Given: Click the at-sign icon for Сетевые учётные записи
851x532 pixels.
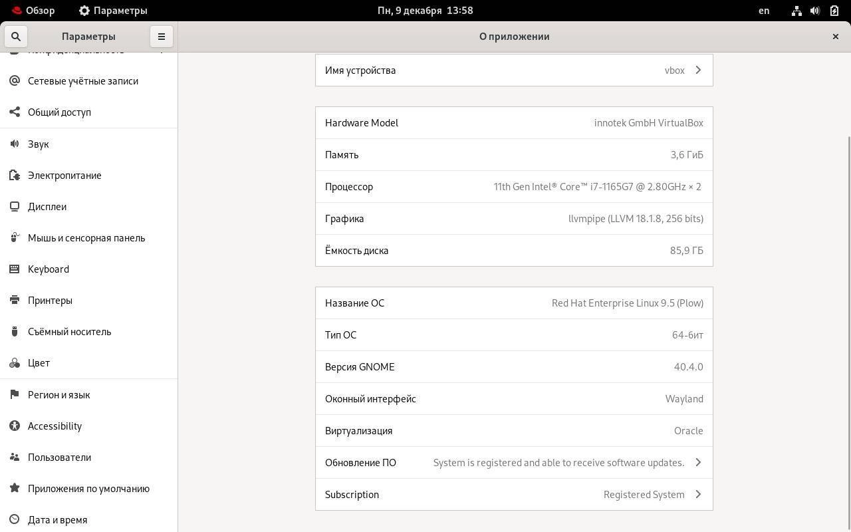Looking at the screenshot, I should click(x=15, y=80).
